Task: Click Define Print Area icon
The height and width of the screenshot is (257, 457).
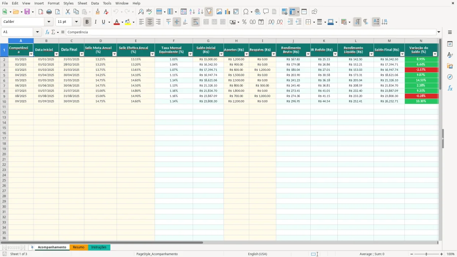Action: (x=284, y=12)
